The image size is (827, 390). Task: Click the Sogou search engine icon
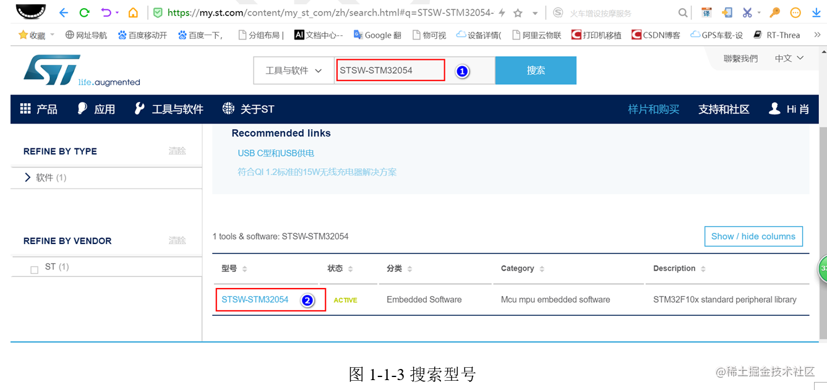[558, 12]
